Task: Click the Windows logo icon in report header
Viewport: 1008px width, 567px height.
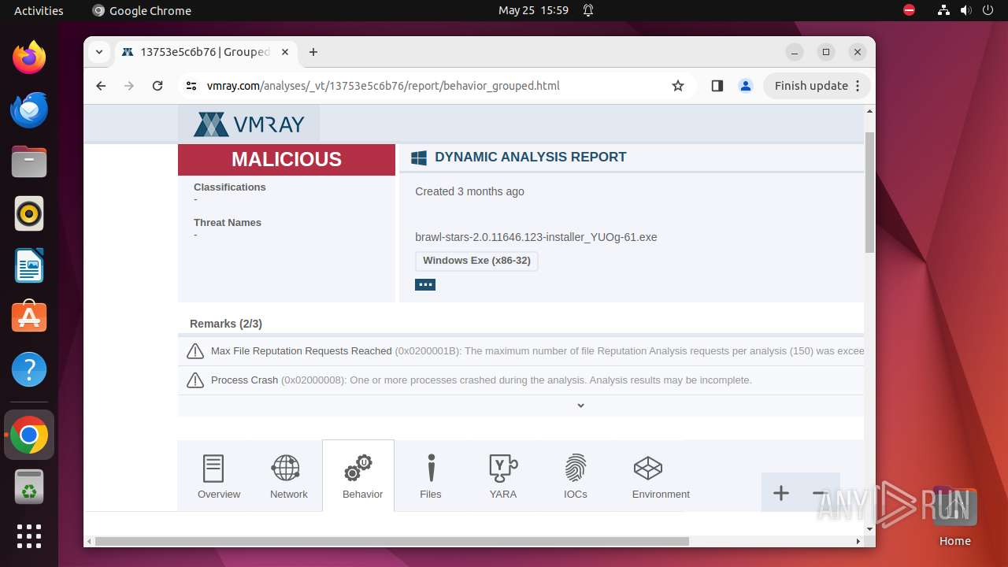Action: (x=419, y=157)
